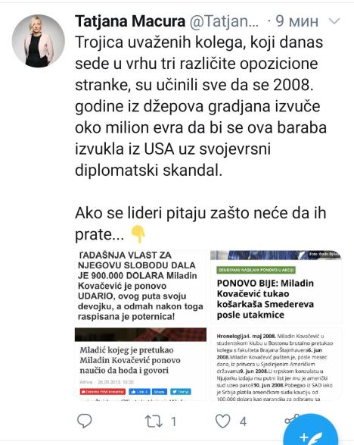Open the @Tatjan... username handle
Screen dimensions: 354x445
(x=225, y=21)
